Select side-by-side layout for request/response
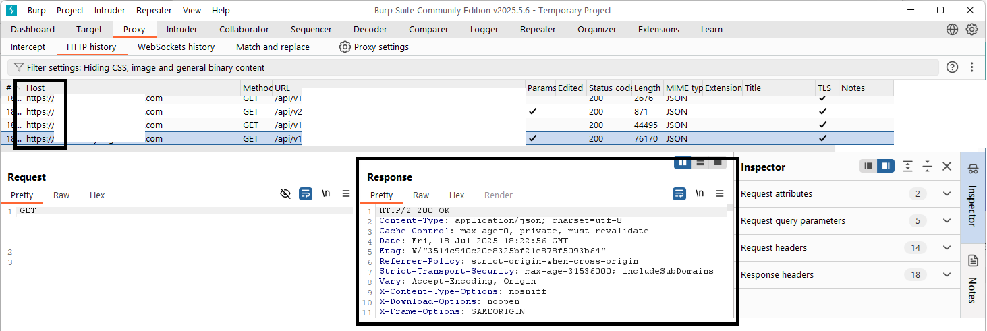This screenshot has width=987, height=331. coord(683,162)
